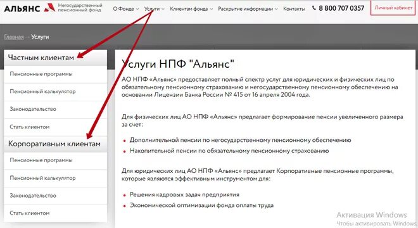Click the paragraph starting Для физических лиц
The image size is (418, 228).
coord(262,120)
